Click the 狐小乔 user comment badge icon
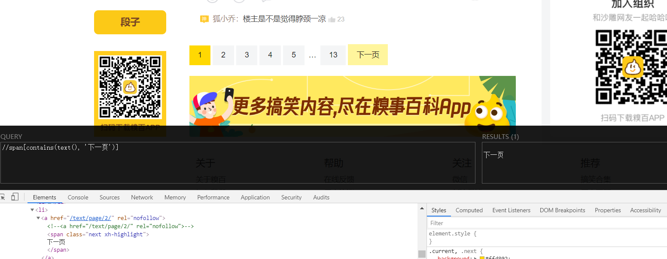Screen dimensions: 667x259 click(204, 19)
